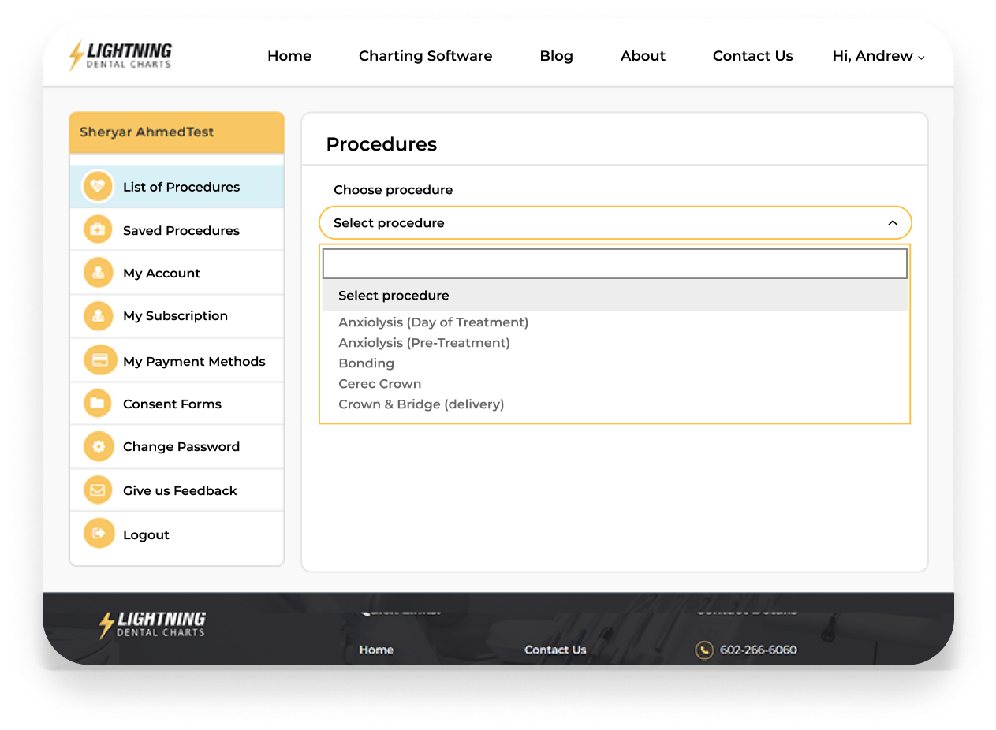Click the footer phone number 602-266-6060
Viewport: 996px width, 730px height.
[x=758, y=650]
